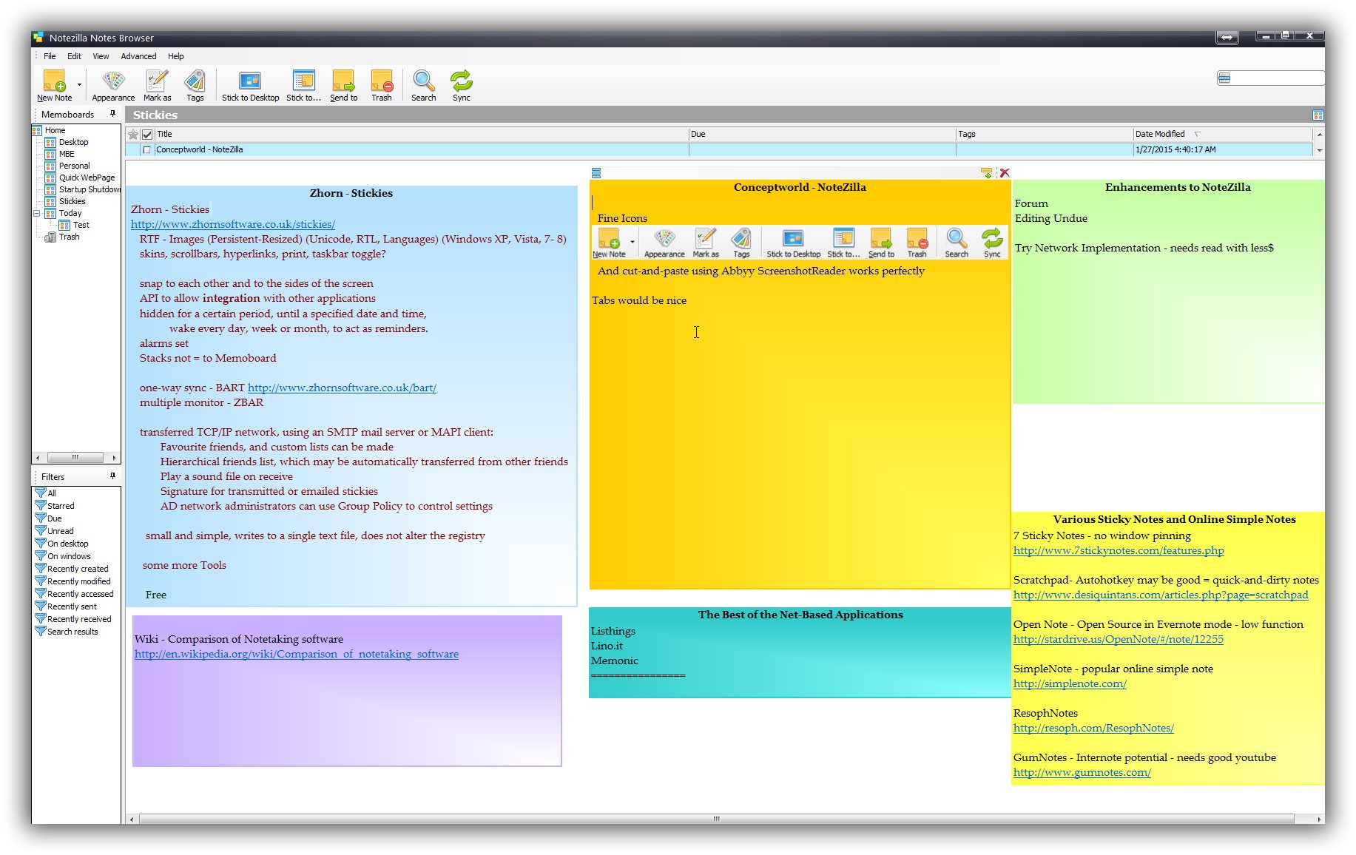Open the Help menu
Screen dimensions: 1356x855
tap(175, 56)
